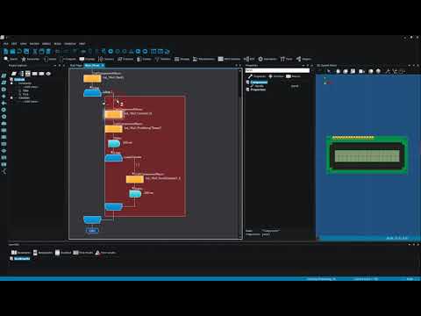Image resolution: width=421 pixels, height=316 pixels.
Task: Click the rightmost icon in 3D panel toolbar
Action: 402,71
